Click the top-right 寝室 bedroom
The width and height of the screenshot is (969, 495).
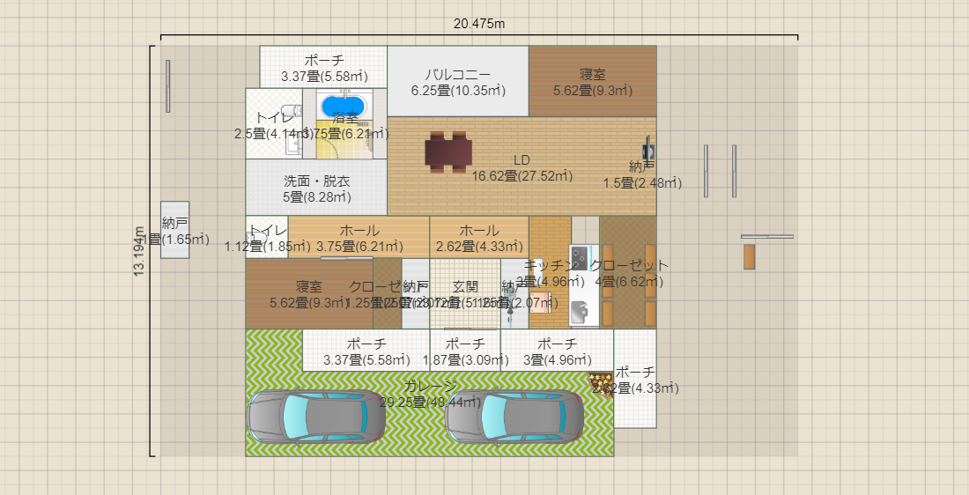[x=592, y=82]
